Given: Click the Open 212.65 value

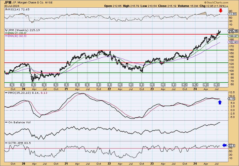Looking at the screenshot, I should point(113,6).
